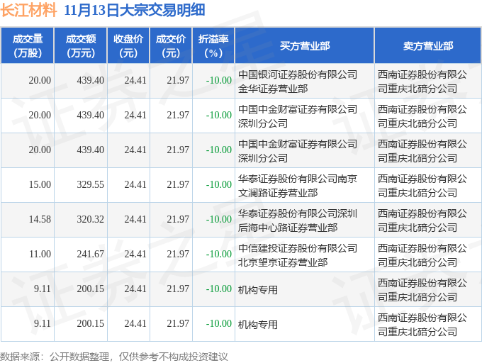Select the 中国银河证券 金华证券营业部 buyer cell
This screenshot has height=363, width=482.
click(x=298, y=81)
